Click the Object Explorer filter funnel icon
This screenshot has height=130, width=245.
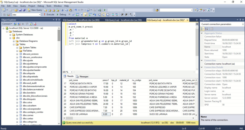27,24
